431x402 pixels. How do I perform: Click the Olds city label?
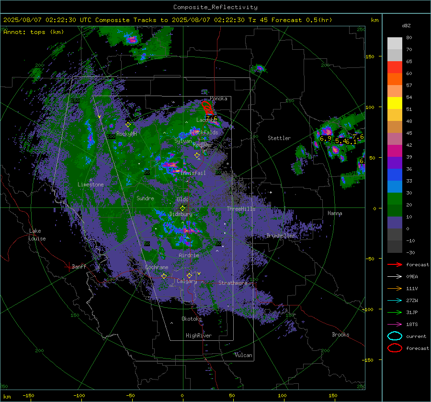(x=182, y=199)
